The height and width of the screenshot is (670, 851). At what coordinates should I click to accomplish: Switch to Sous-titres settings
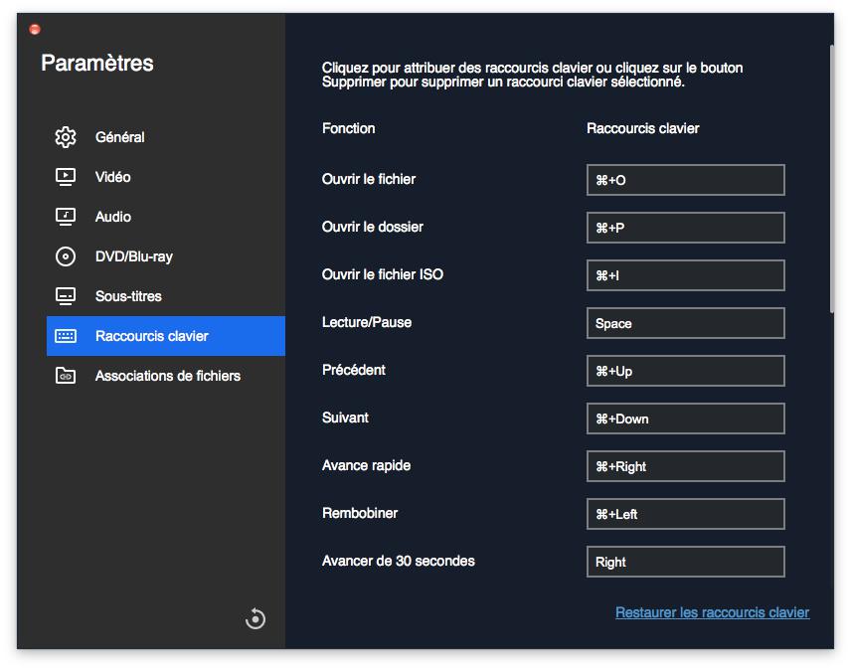point(128,296)
